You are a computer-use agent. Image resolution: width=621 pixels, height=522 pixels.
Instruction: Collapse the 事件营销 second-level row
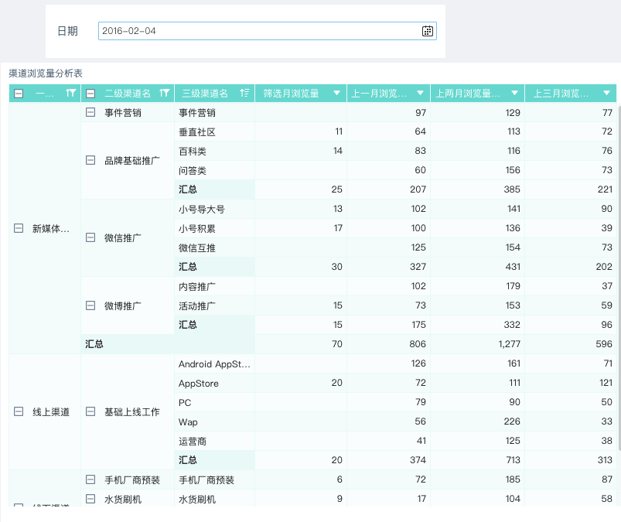pos(90,112)
